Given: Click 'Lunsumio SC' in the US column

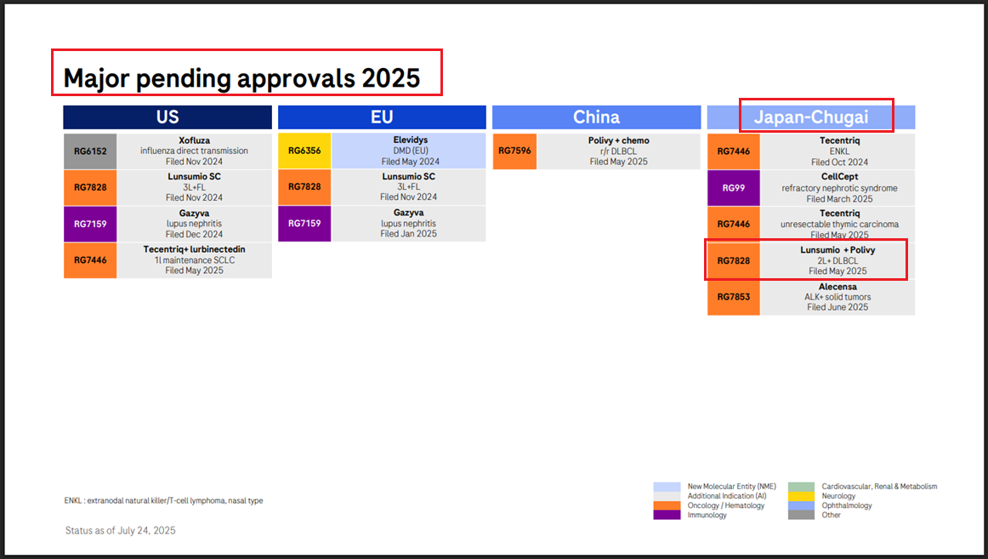Looking at the screenshot, I should tap(194, 176).
